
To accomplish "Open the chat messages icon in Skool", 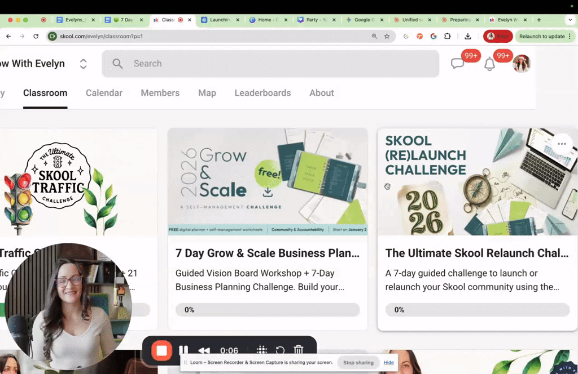I will (458, 63).
